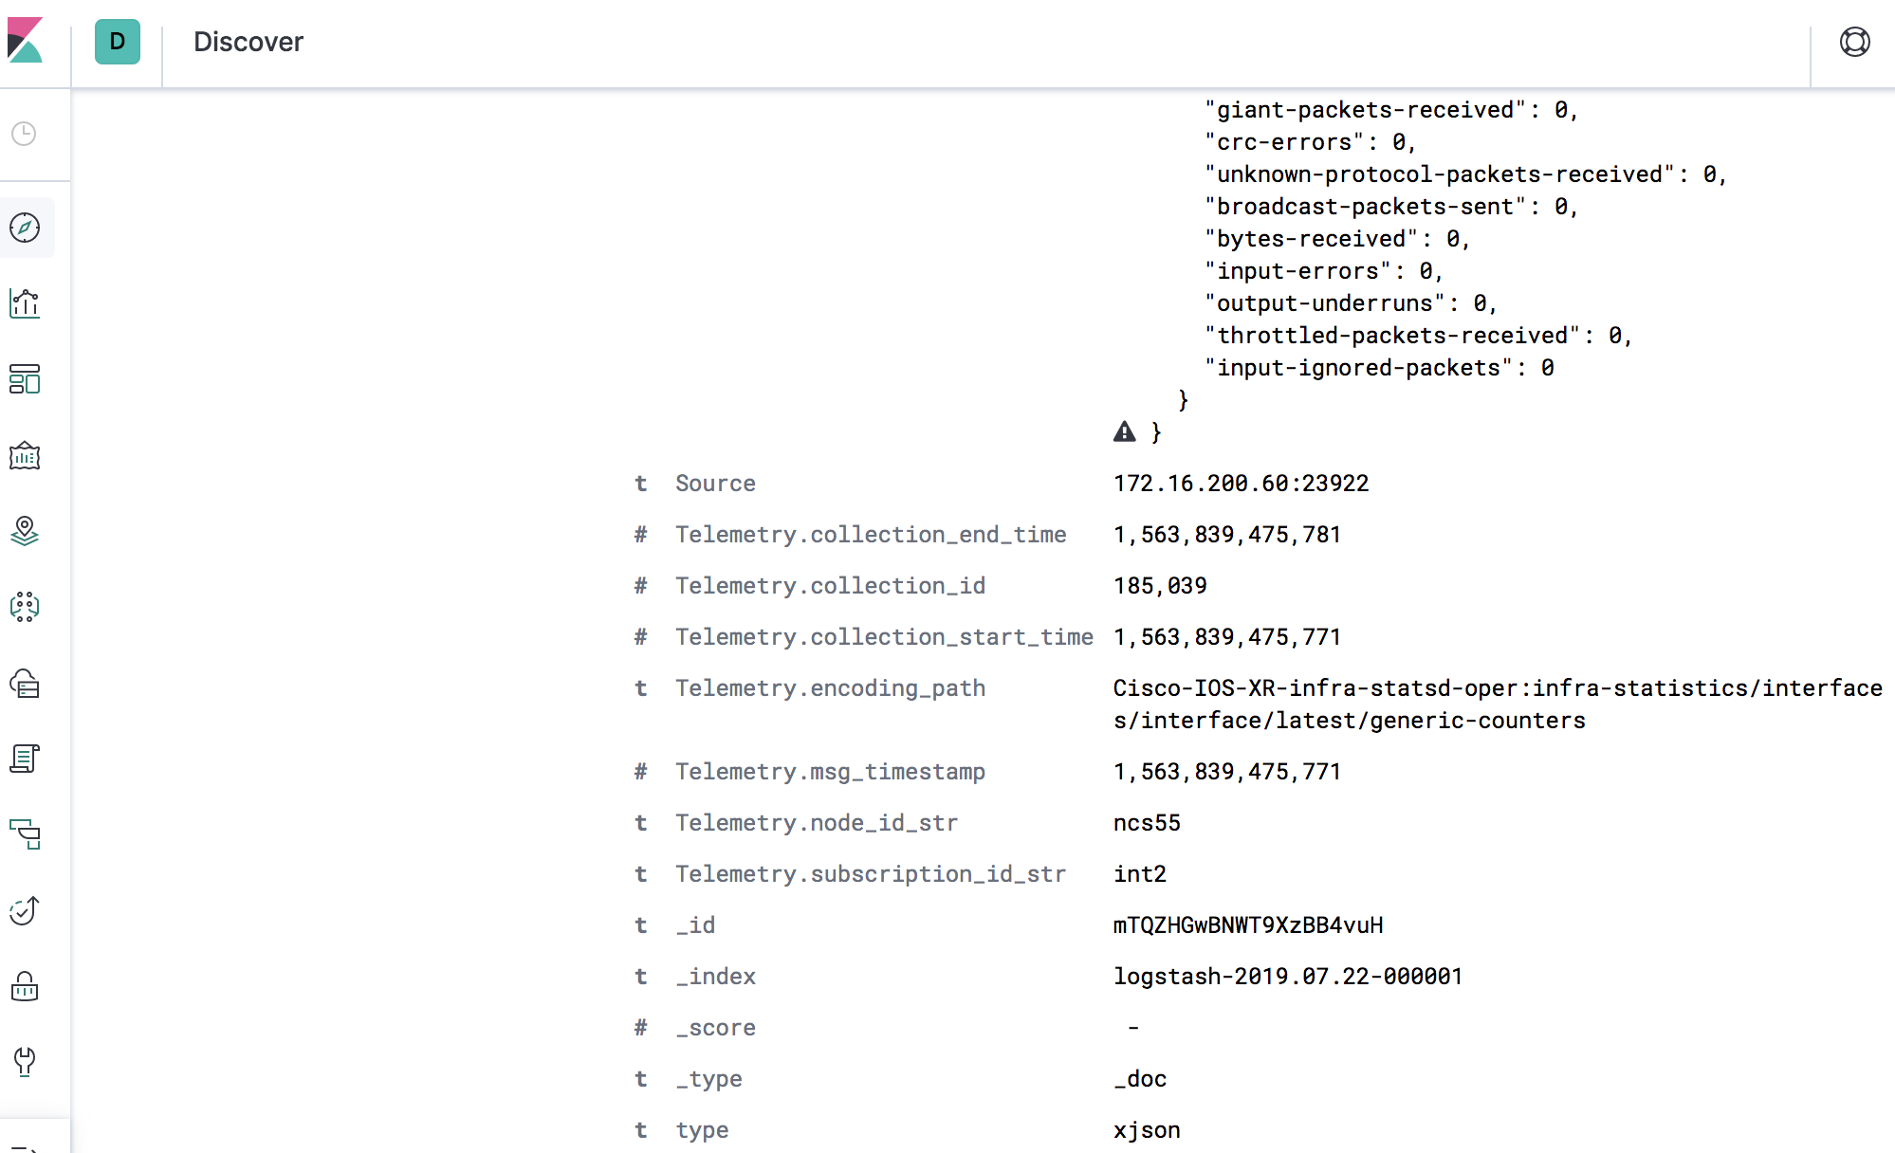Open the Canvas icon in sidebar
Viewport: 1895px width, 1153px height.
(25, 456)
